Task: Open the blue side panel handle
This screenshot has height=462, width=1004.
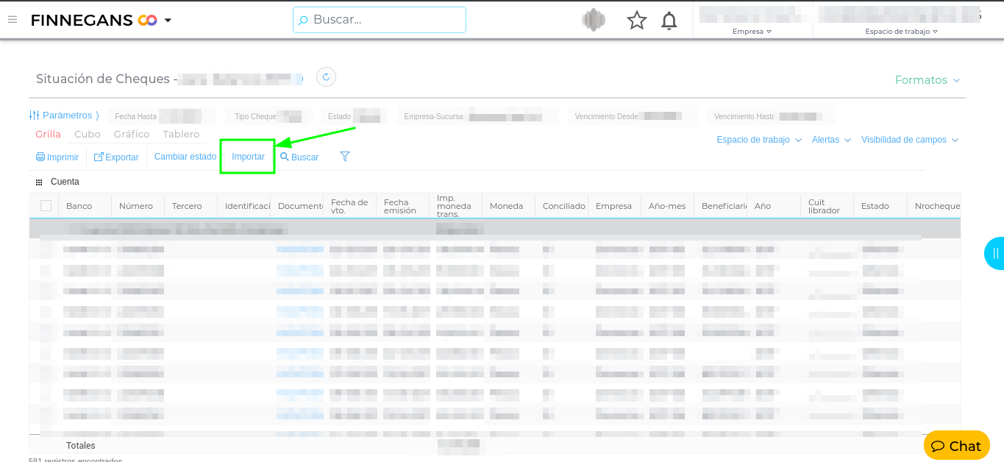Action: (x=994, y=254)
